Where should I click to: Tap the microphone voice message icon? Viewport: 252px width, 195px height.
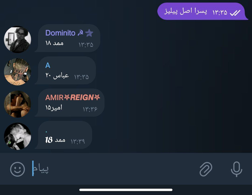pyautogui.click(x=237, y=169)
